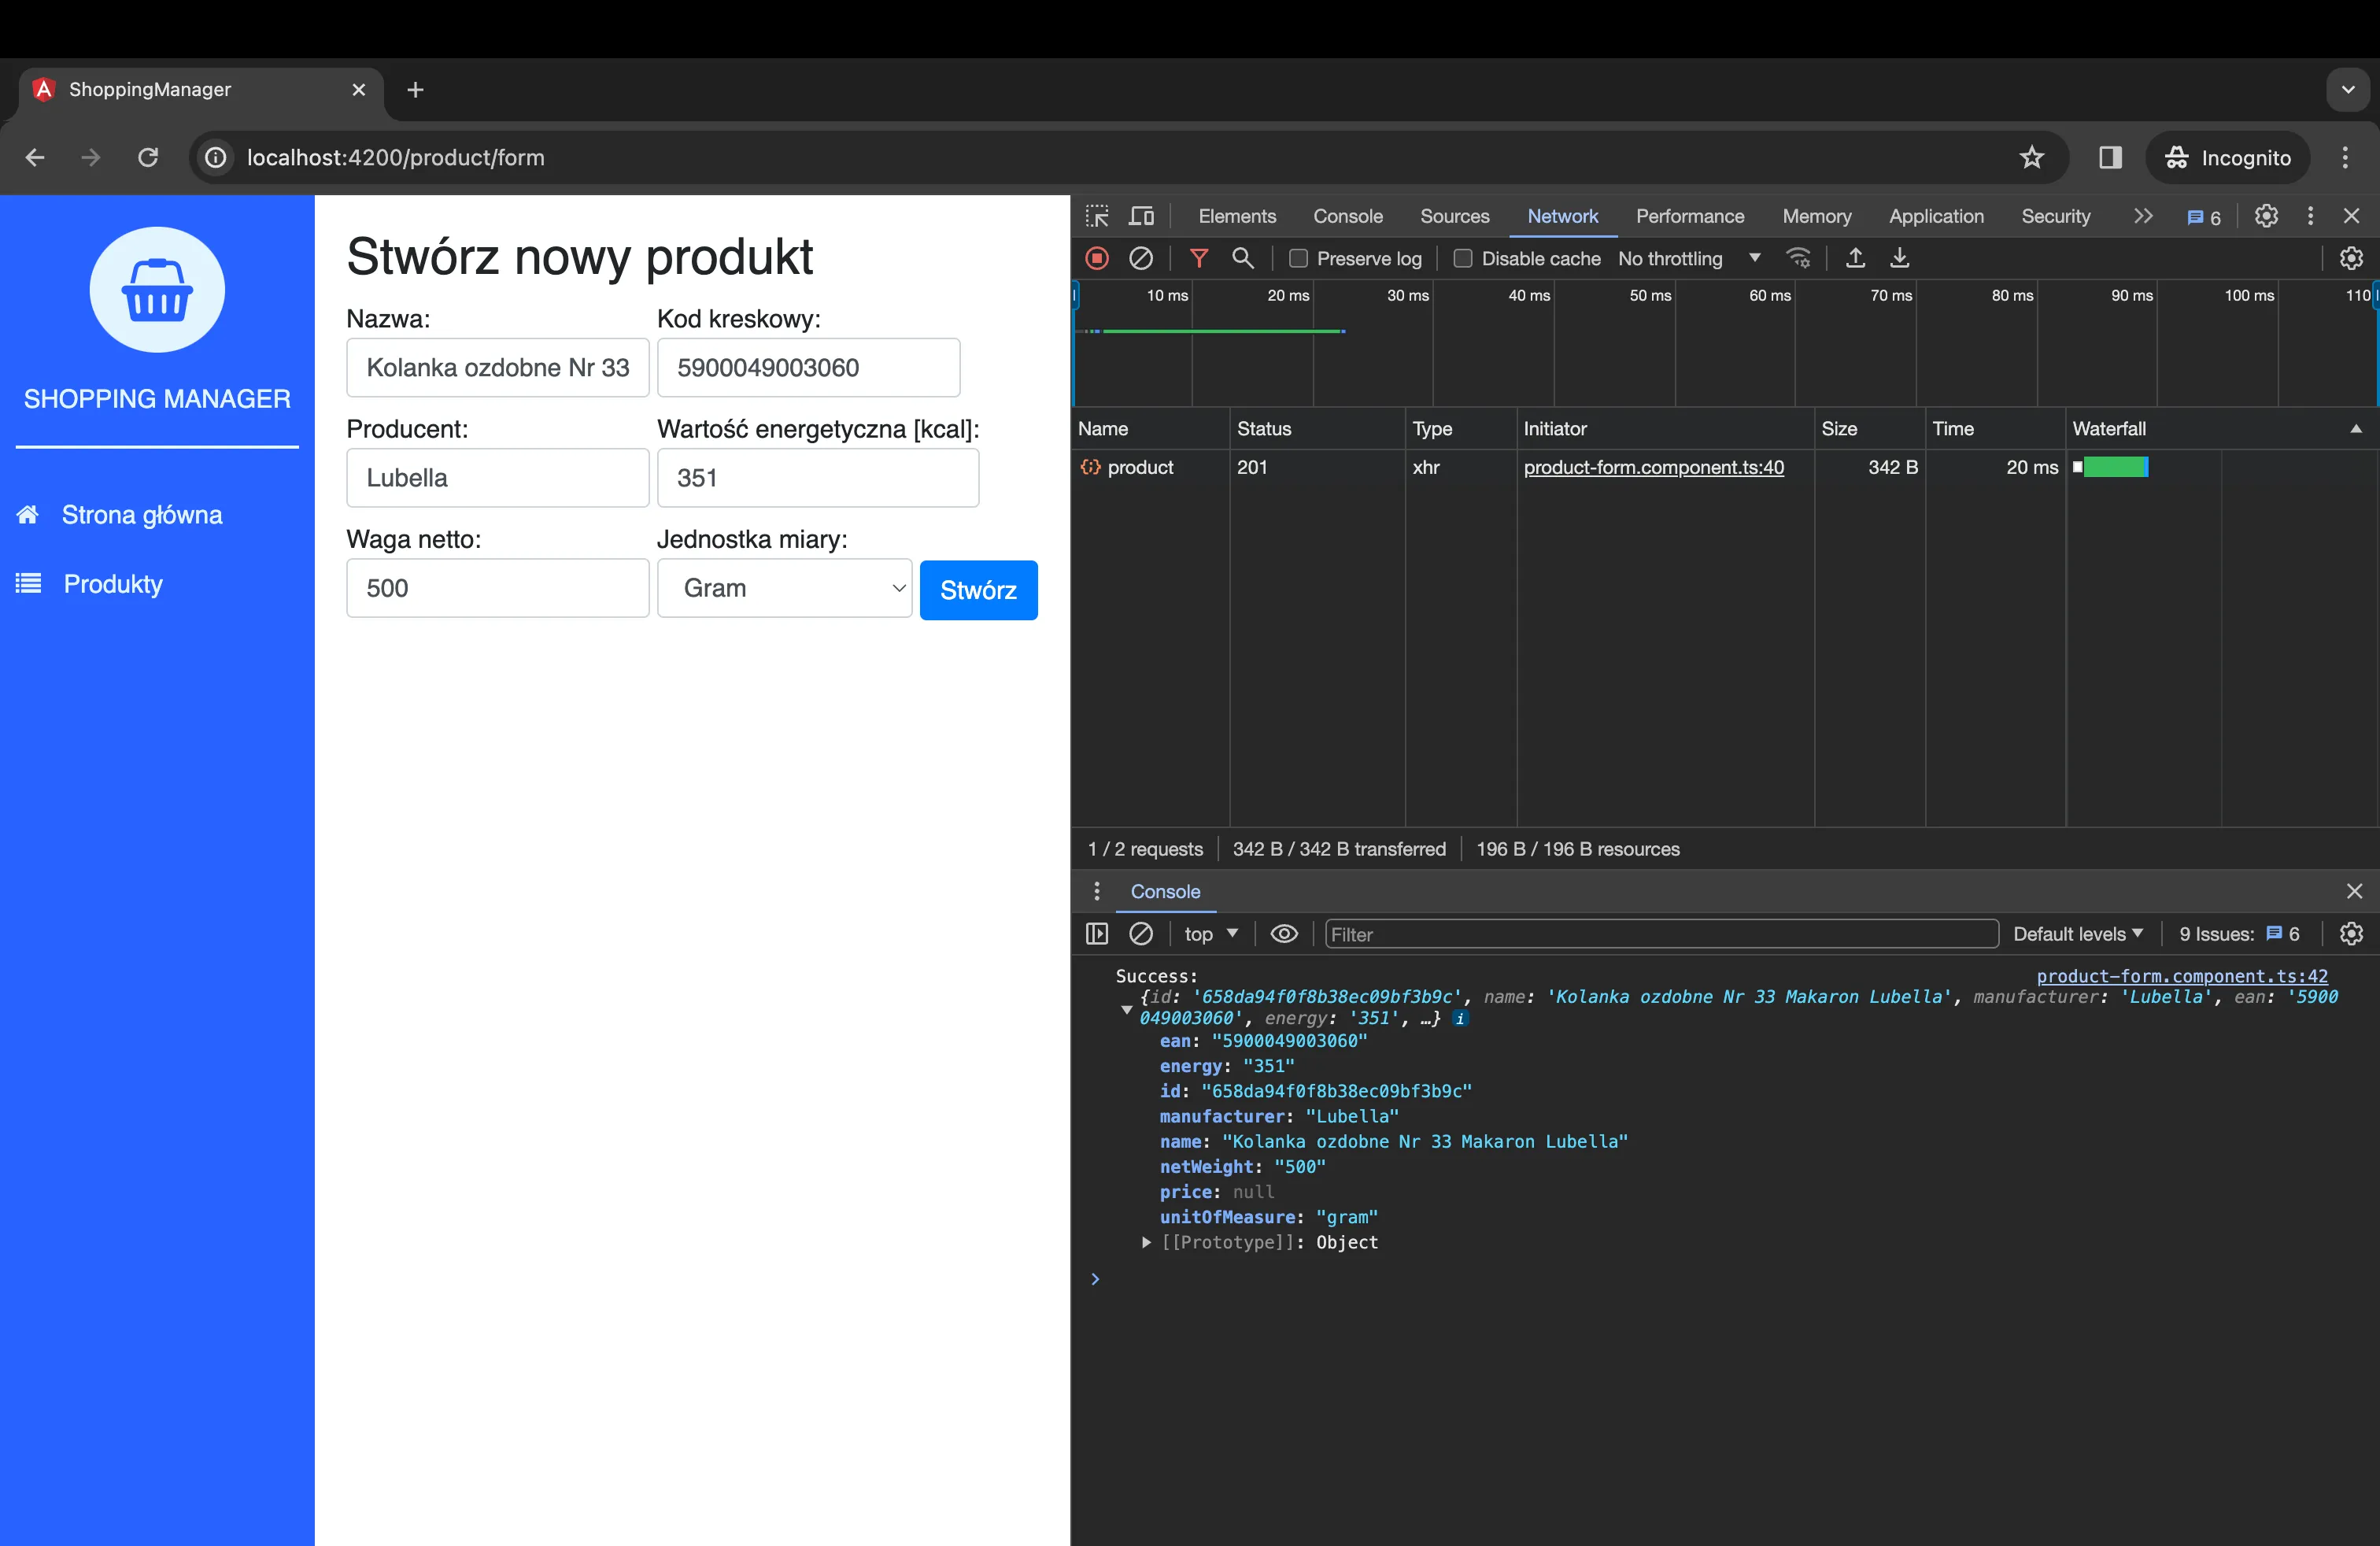
Task: Clear the console output
Action: pyautogui.click(x=1141, y=934)
